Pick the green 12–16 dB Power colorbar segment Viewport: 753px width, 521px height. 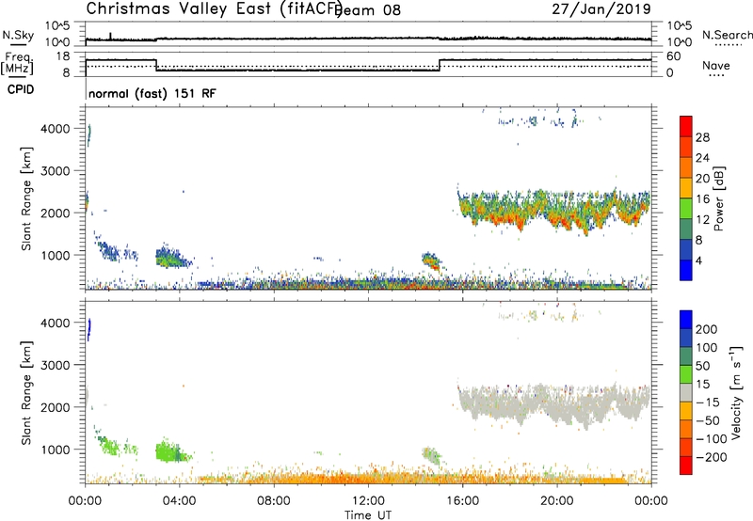coord(686,209)
